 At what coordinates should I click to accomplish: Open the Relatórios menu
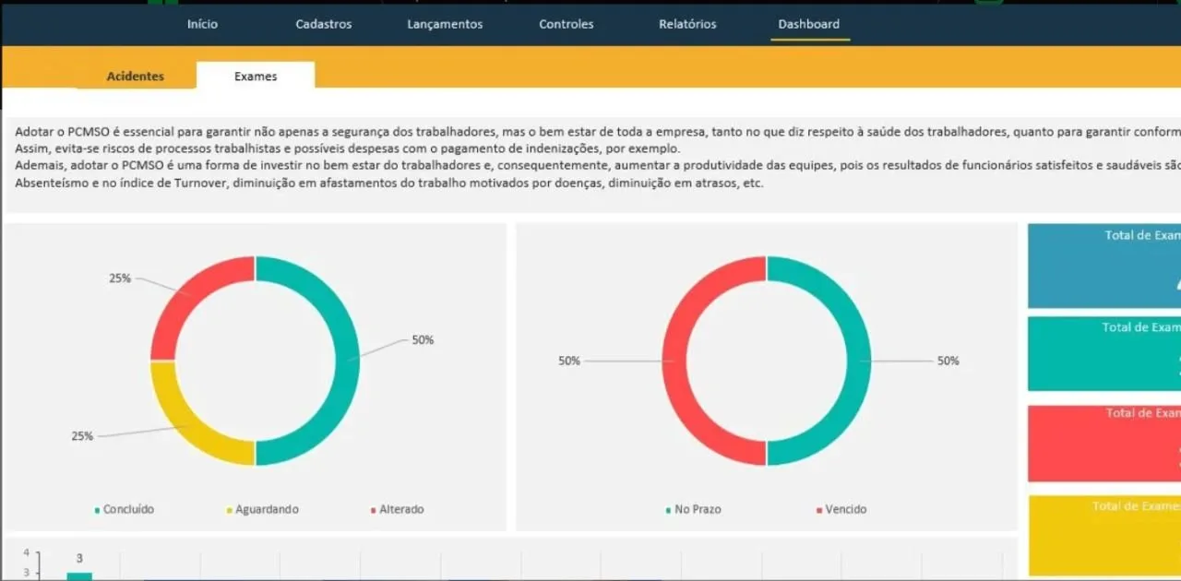click(x=687, y=24)
